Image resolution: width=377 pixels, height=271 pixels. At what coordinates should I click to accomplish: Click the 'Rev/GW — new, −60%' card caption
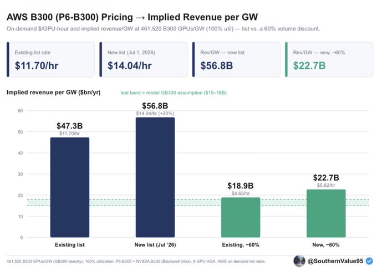(319, 53)
